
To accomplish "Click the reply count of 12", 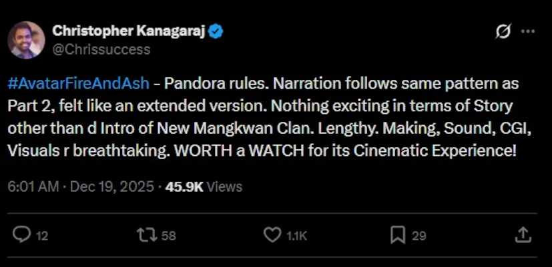I will coord(41,235).
